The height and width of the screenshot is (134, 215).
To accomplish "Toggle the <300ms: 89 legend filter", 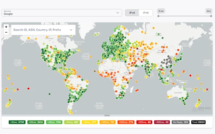I will click(144, 122).
